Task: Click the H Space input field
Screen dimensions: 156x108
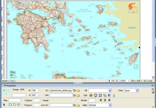Action: [x=36, y=105]
